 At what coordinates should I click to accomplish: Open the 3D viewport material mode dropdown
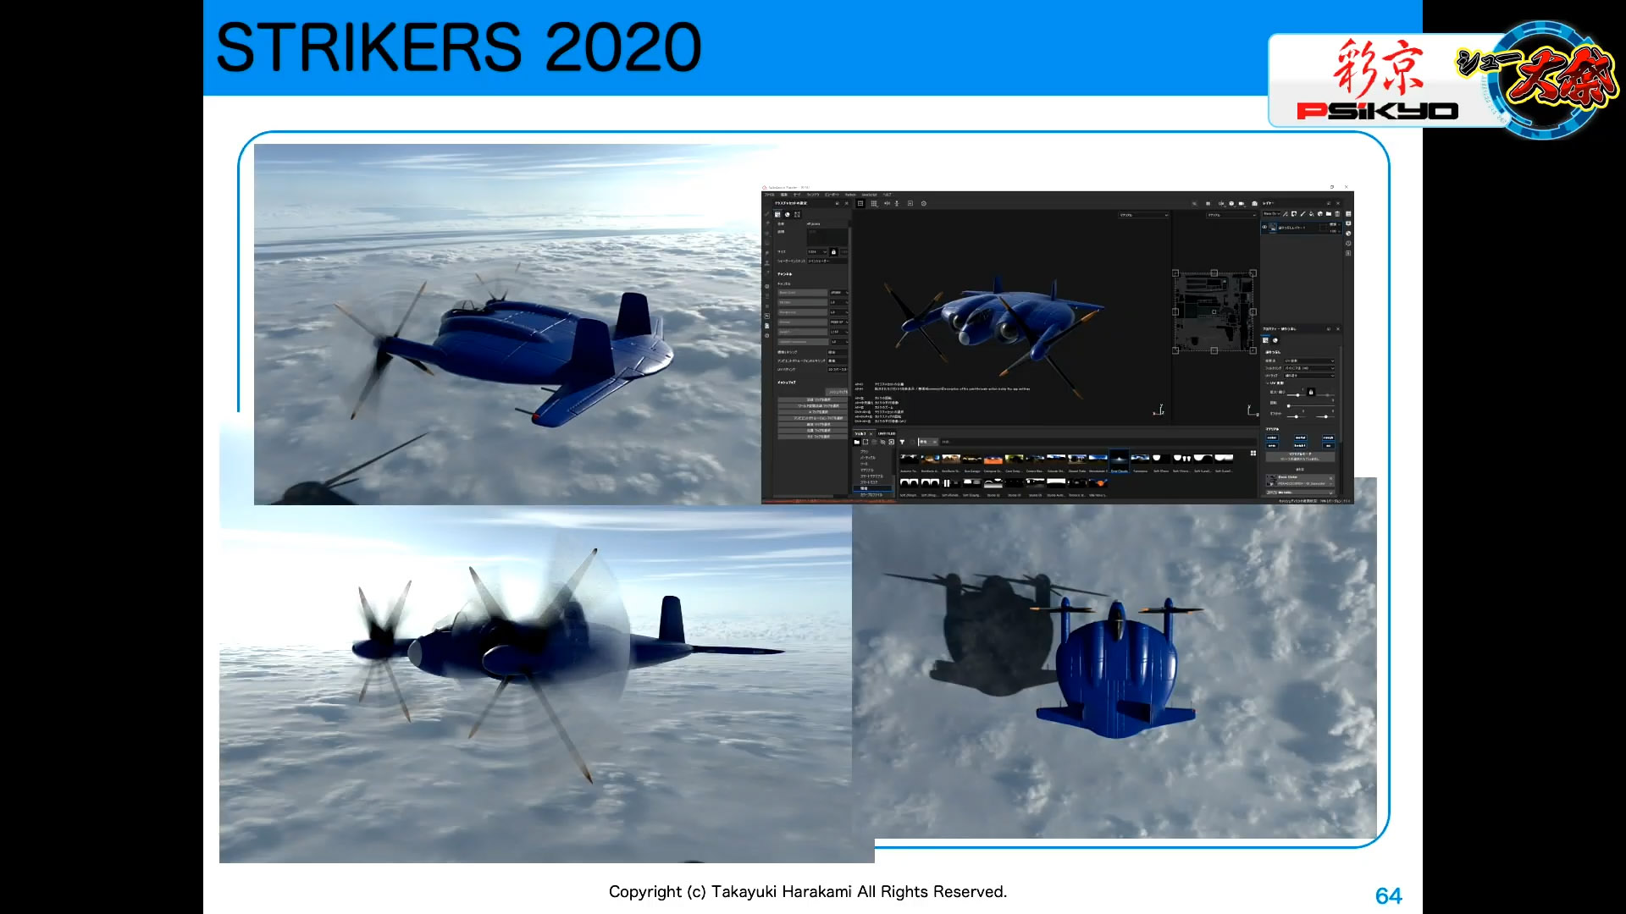[1143, 215]
